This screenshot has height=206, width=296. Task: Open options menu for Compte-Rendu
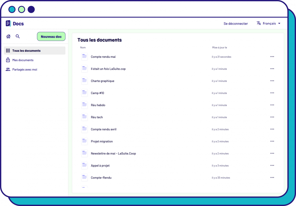click(x=272, y=177)
